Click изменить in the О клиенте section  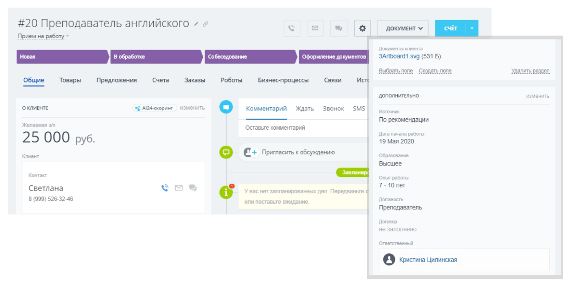point(192,108)
